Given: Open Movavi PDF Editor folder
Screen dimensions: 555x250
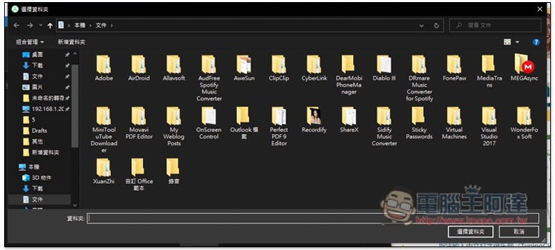Looking at the screenshot, I should coord(139,123).
